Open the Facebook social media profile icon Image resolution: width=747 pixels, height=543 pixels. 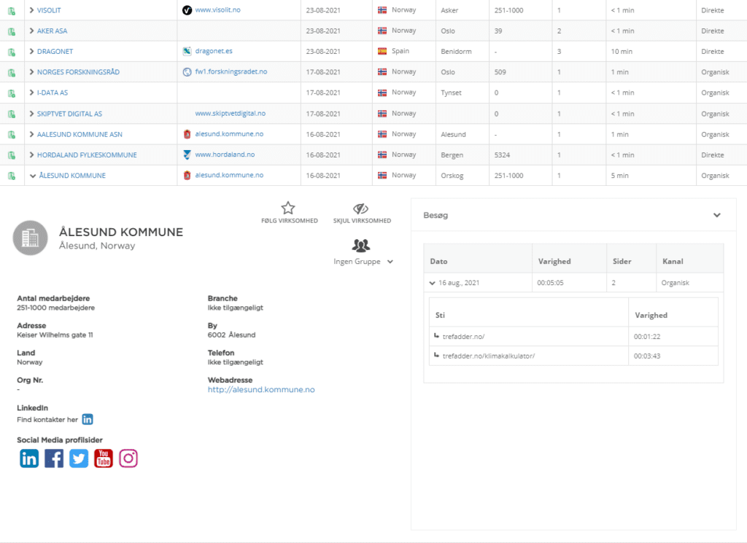pyautogui.click(x=54, y=458)
